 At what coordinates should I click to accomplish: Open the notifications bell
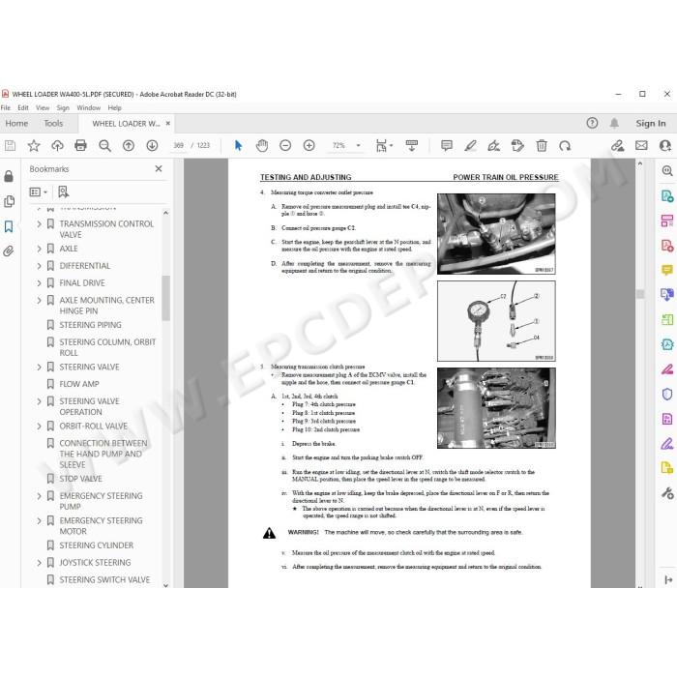click(x=614, y=124)
